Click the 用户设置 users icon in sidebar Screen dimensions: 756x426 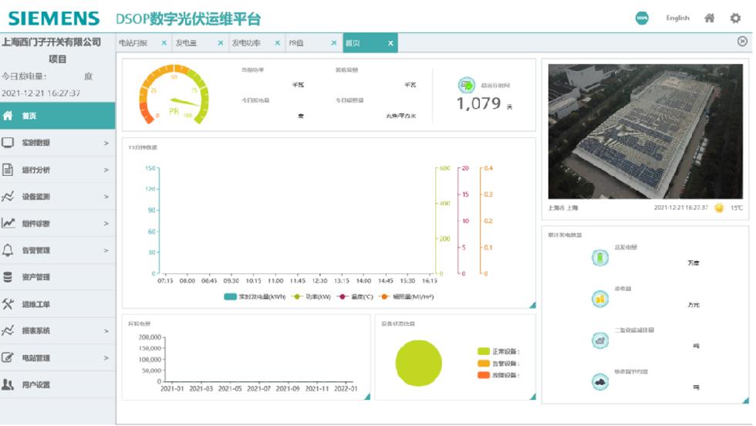pos(8,384)
